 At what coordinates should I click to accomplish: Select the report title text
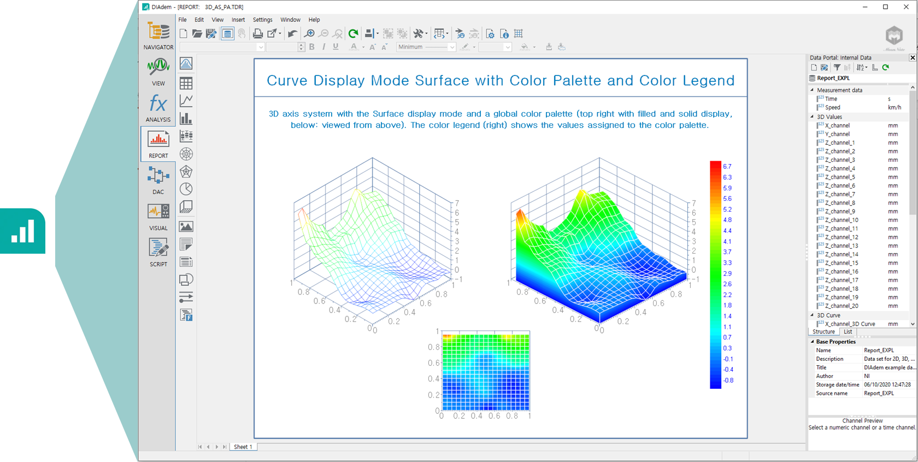[501, 80]
